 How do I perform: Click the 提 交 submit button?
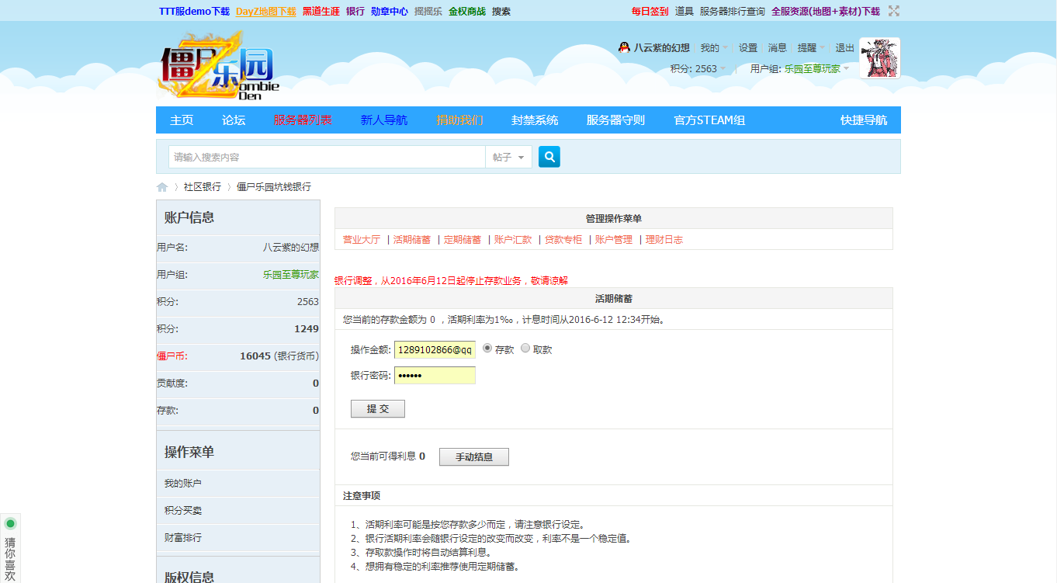(x=378, y=409)
